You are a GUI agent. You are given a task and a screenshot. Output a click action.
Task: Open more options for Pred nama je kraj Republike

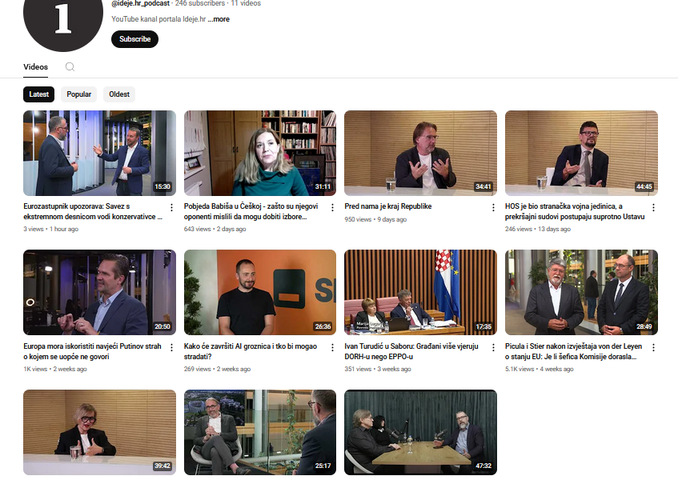point(492,207)
